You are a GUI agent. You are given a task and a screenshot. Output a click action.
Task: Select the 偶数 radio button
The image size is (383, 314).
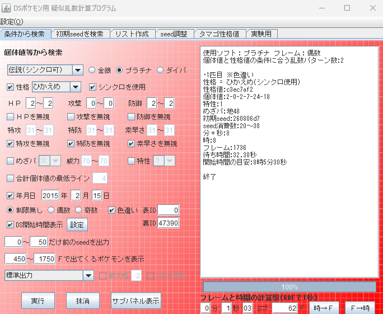[x=51, y=210]
